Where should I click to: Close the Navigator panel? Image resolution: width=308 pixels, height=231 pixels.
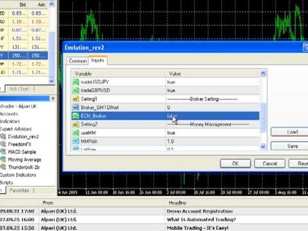tap(53, 99)
